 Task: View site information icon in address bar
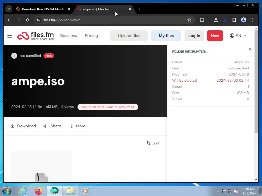[39, 20]
